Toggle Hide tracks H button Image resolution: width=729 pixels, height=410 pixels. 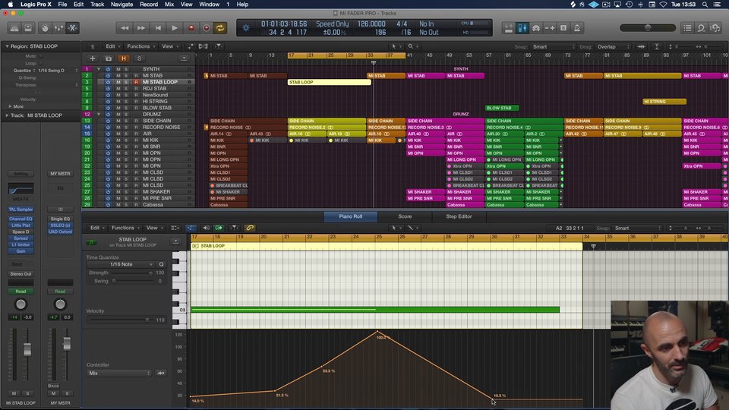coord(124,58)
